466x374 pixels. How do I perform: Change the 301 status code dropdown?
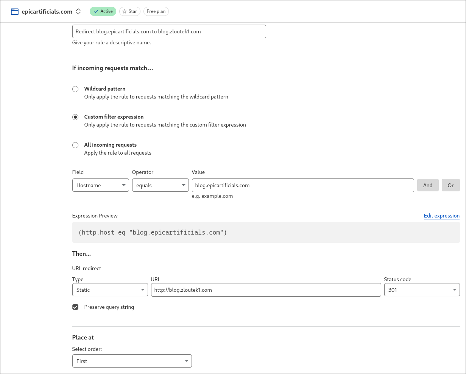click(422, 290)
